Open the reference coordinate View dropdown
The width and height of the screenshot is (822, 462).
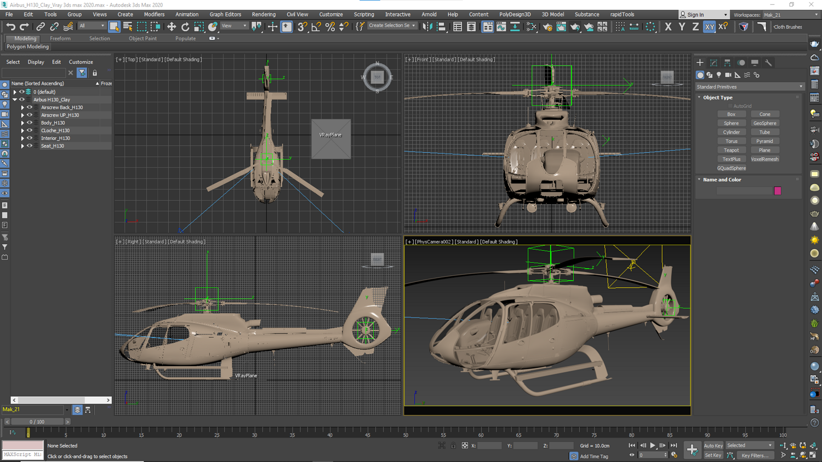tap(233, 26)
